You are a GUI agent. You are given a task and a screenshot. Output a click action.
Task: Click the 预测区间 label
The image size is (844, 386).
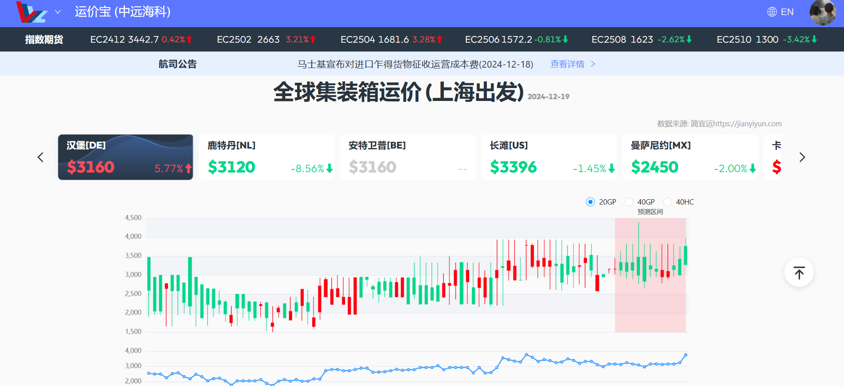650,212
